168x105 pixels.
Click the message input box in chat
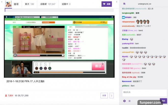(144, 93)
